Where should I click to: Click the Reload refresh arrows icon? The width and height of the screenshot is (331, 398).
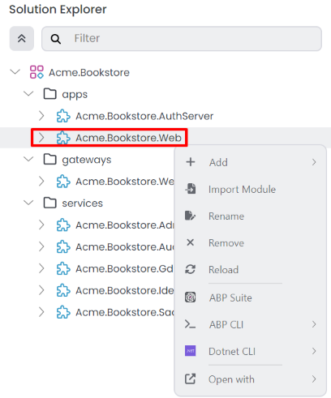(x=191, y=269)
